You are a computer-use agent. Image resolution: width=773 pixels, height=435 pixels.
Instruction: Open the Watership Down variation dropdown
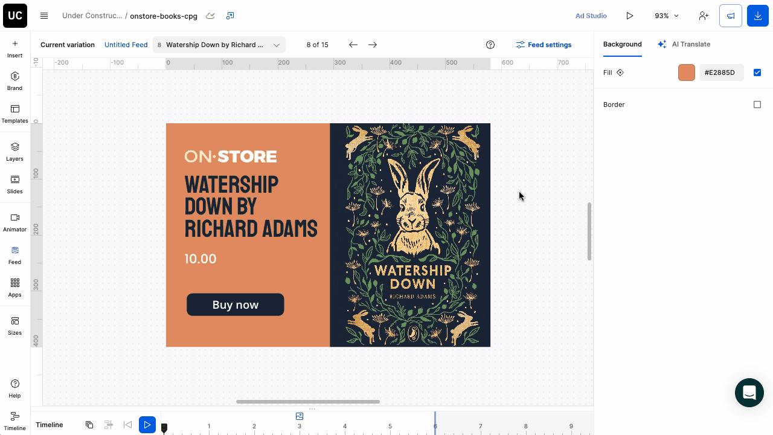[x=219, y=45]
